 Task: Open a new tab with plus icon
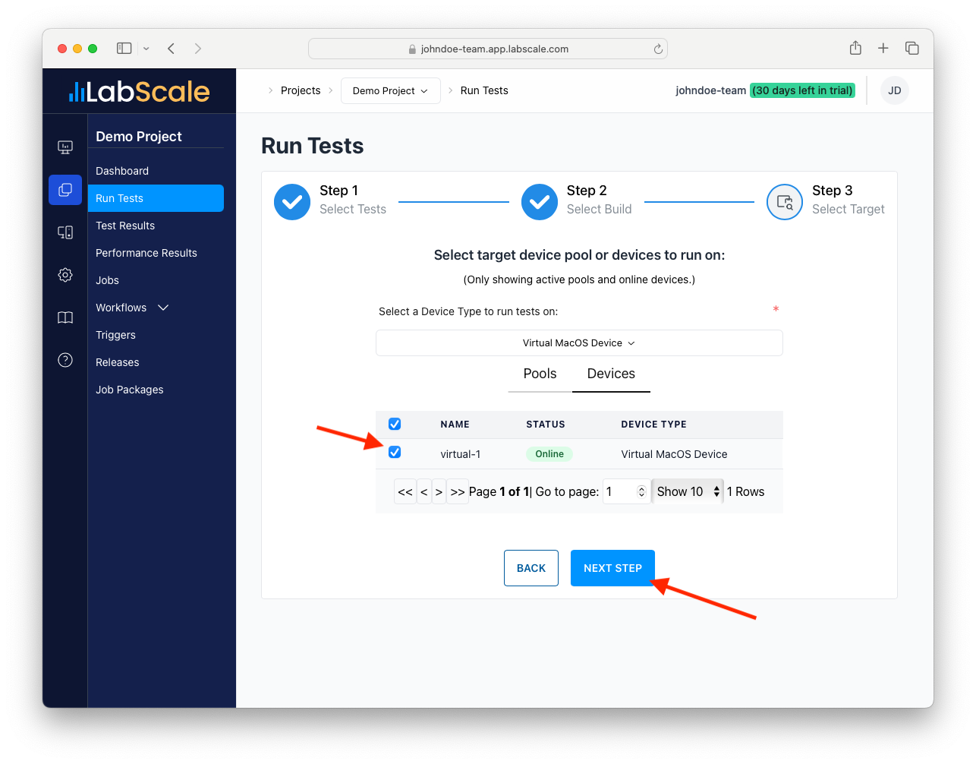pos(883,48)
